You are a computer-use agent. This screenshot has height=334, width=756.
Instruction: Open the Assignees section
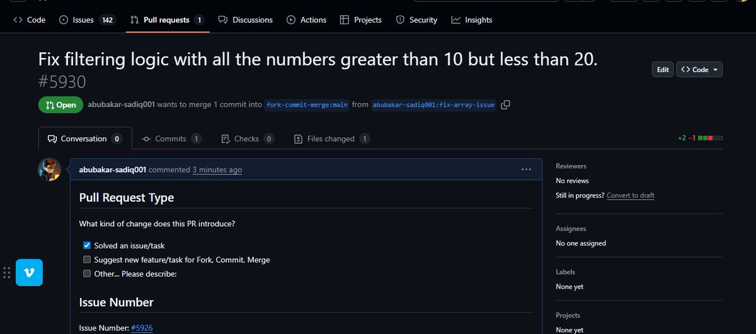(x=571, y=229)
